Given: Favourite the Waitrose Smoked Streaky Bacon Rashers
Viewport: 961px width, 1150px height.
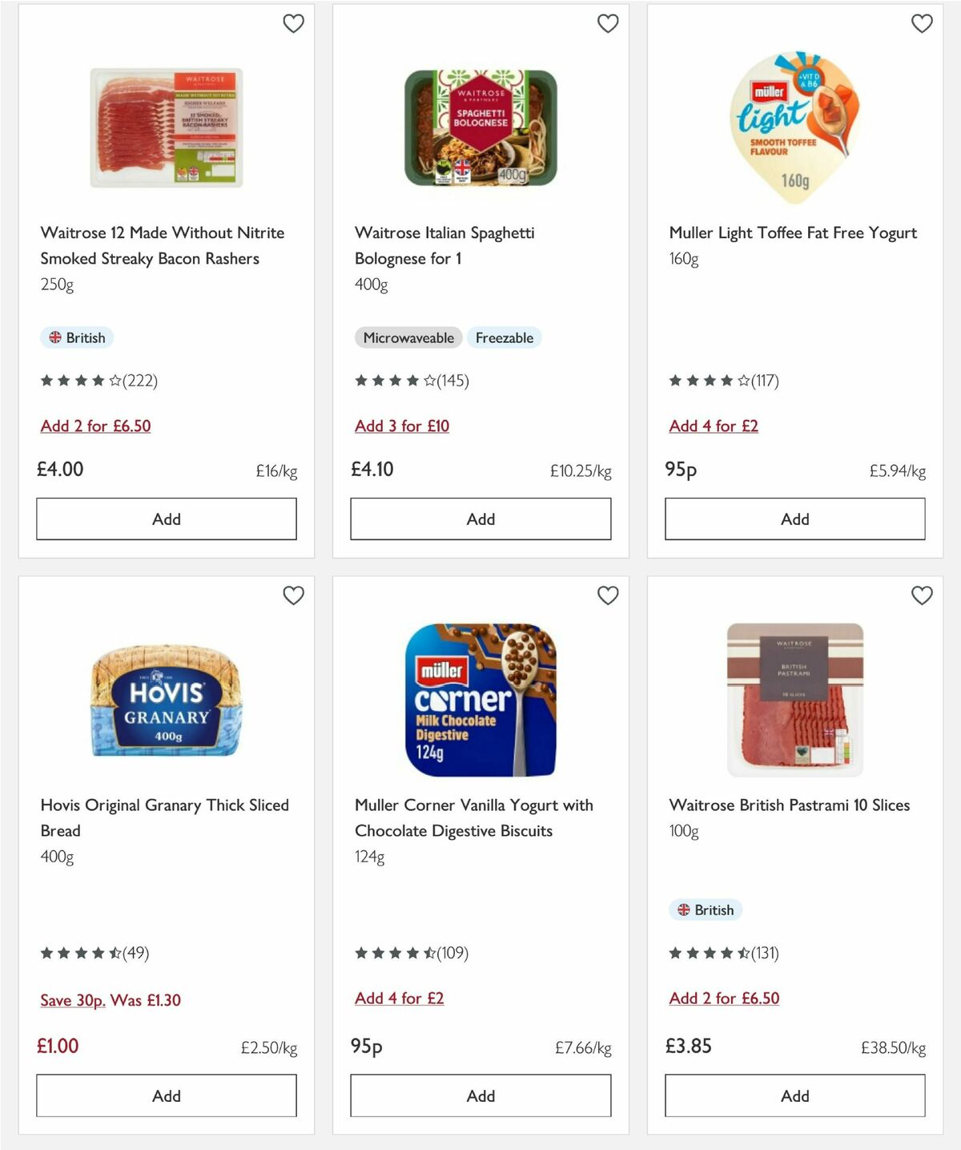Looking at the screenshot, I should point(293,24).
